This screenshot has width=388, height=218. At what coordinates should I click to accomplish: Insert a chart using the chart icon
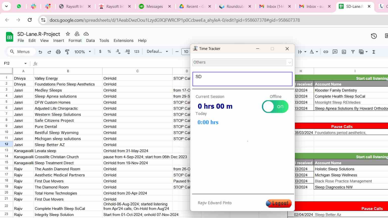click(x=344, y=52)
